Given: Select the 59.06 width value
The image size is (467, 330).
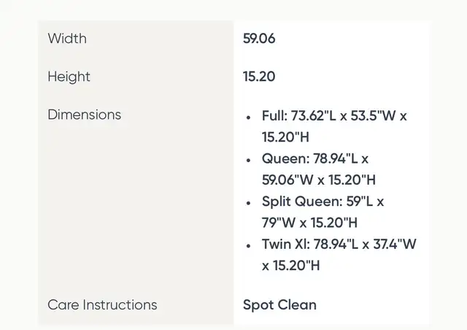Looking at the screenshot, I should (259, 39).
